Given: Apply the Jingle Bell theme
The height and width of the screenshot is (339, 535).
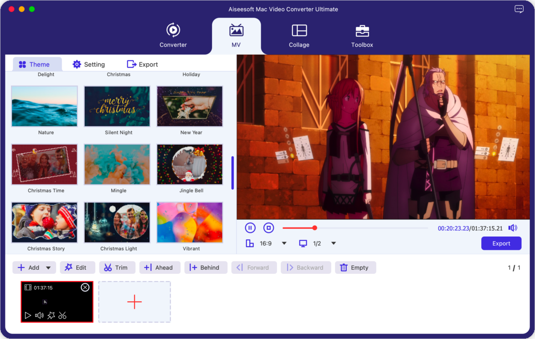Looking at the screenshot, I should tap(190, 164).
